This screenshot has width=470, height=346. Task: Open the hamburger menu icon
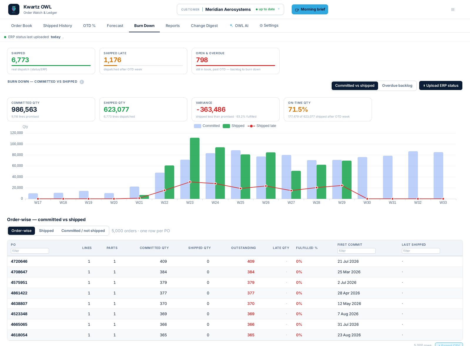[453, 9]
